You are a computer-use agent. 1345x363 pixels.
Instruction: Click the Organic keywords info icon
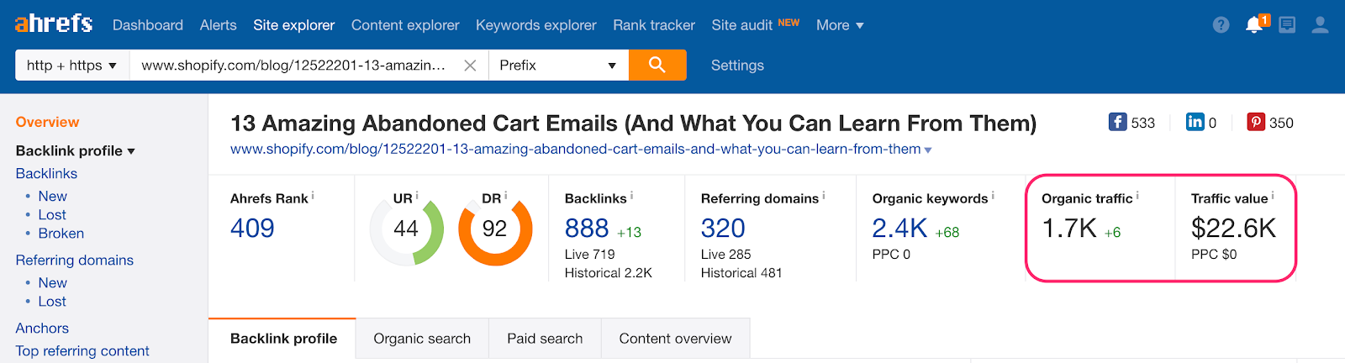tap(993, 196)
